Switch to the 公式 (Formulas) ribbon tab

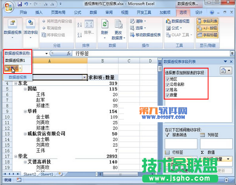click(78, 12)
